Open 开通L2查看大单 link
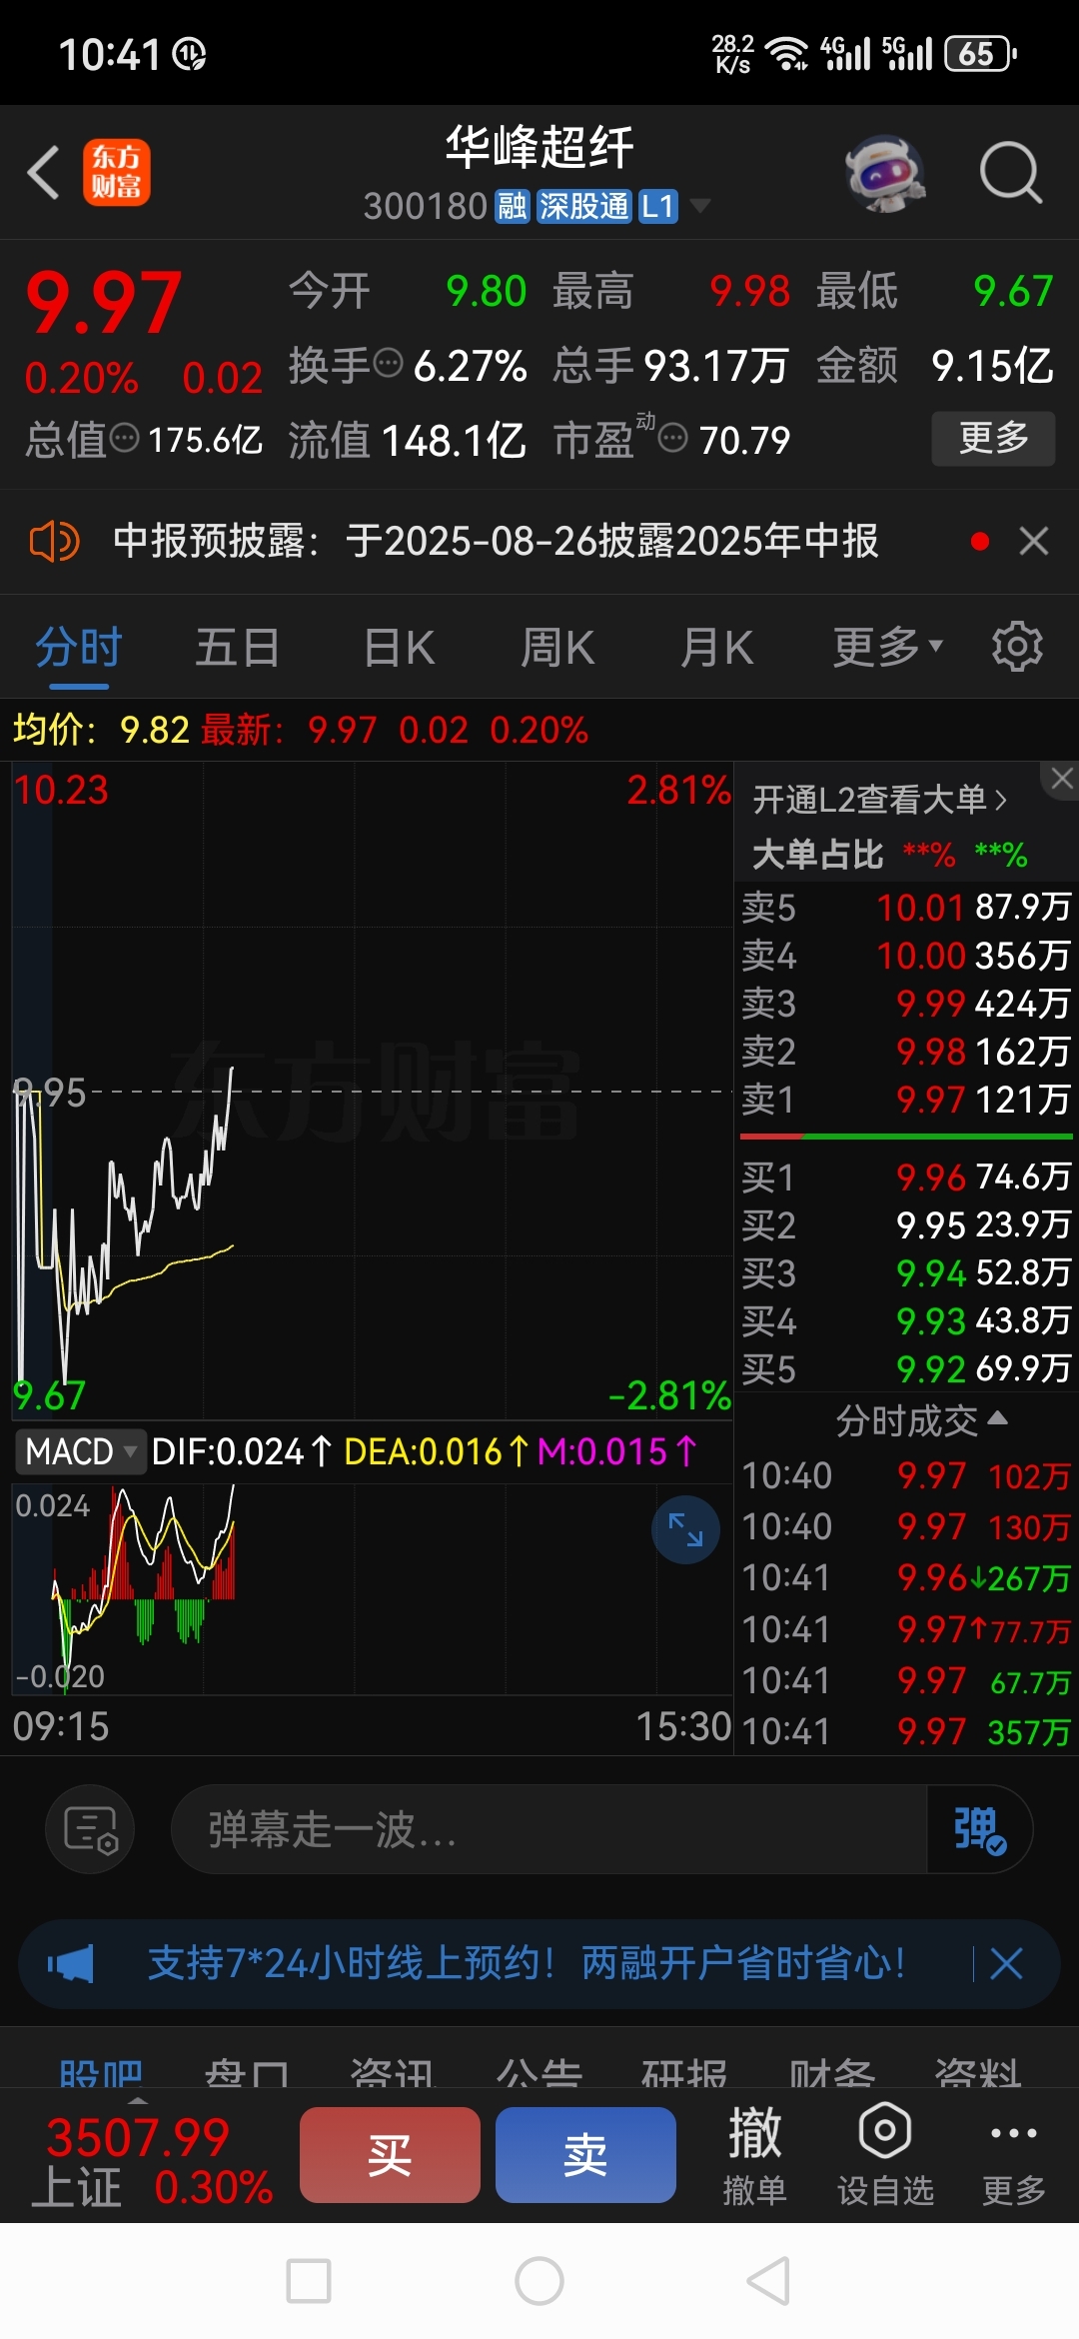 pos(879,800)
